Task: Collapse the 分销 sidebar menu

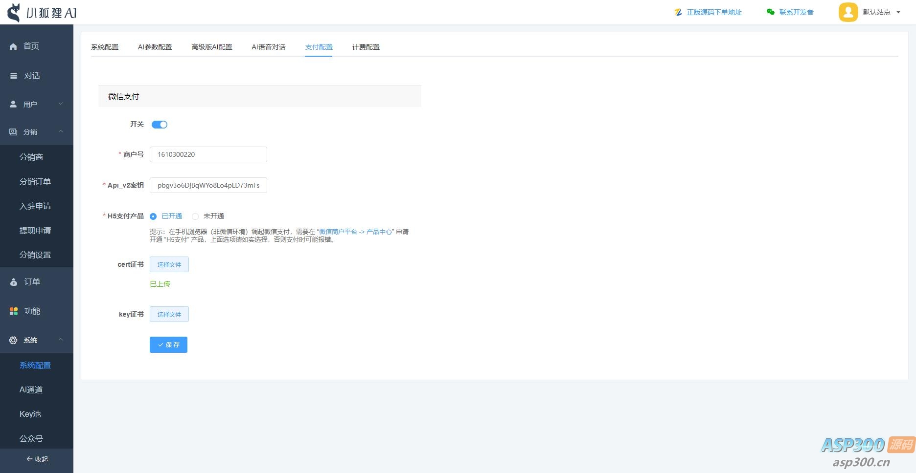Action: [61, 131]
